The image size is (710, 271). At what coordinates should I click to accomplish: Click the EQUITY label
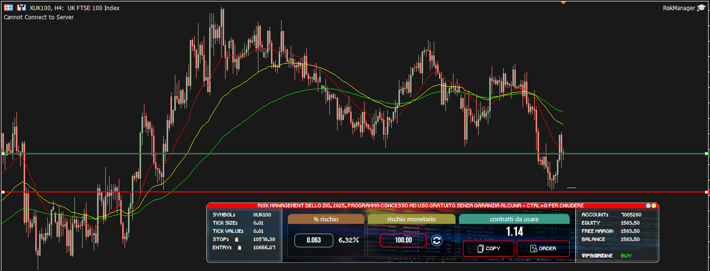591,223
